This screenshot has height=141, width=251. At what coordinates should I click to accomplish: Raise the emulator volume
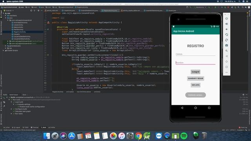tap(227, 24)
